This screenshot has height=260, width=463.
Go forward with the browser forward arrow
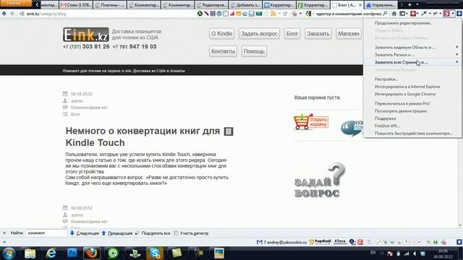coord(12,14)
